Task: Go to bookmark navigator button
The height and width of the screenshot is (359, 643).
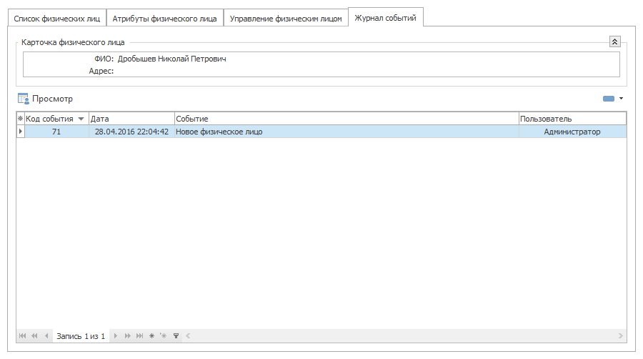Action: pos(164,336)
